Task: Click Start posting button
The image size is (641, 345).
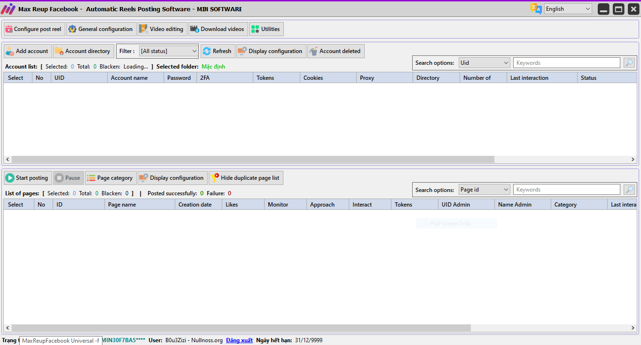Action: [28, 178]
